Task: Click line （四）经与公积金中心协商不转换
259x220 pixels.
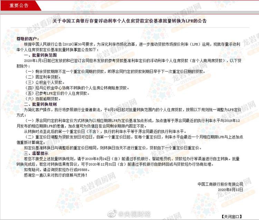Action: coord(77,88)
